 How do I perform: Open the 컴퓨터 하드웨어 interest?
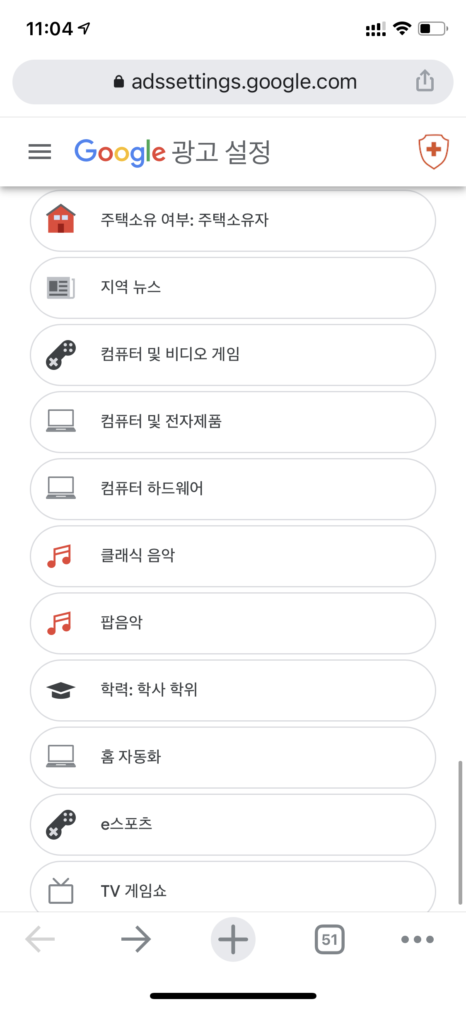[233, 489]
